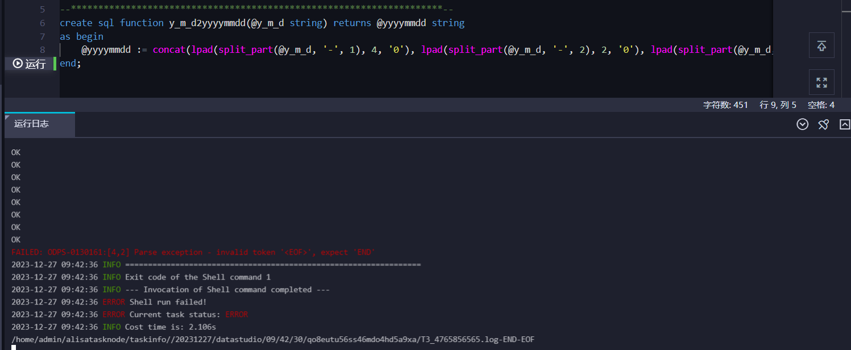Viewport: 851px width, 350px height.
Task: Collapse log panel with circled chevron icon
Action: (x=802, y=124)
